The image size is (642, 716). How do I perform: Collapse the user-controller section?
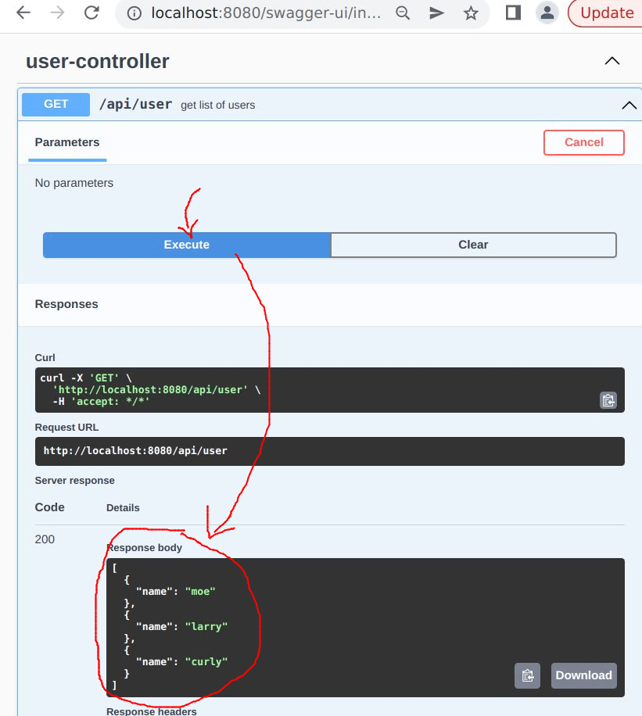(612, 60)
